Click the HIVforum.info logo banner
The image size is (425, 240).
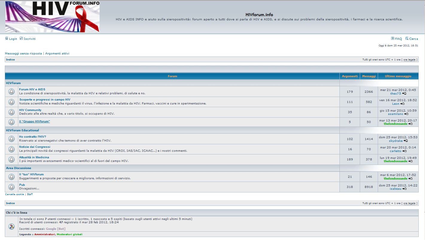[52, 16]
